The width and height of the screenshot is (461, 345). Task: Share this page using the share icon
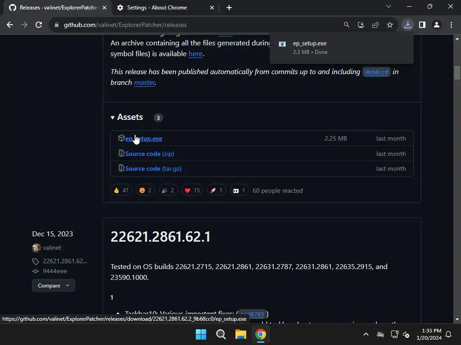point(375,25)
